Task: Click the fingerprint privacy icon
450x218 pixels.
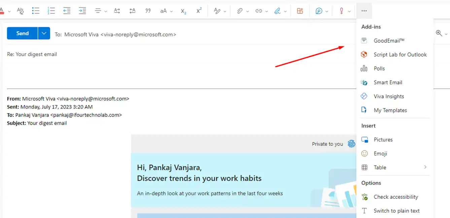Action: tap(351, 144)
